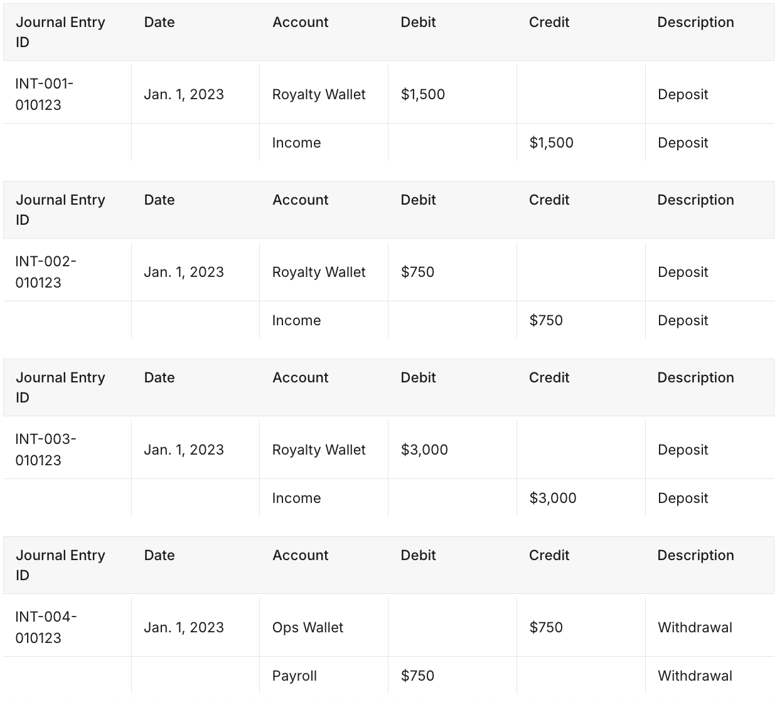Click the Payroll account cell
The height and width of the screenshot is (702, 782).
(x=294, y=676)
